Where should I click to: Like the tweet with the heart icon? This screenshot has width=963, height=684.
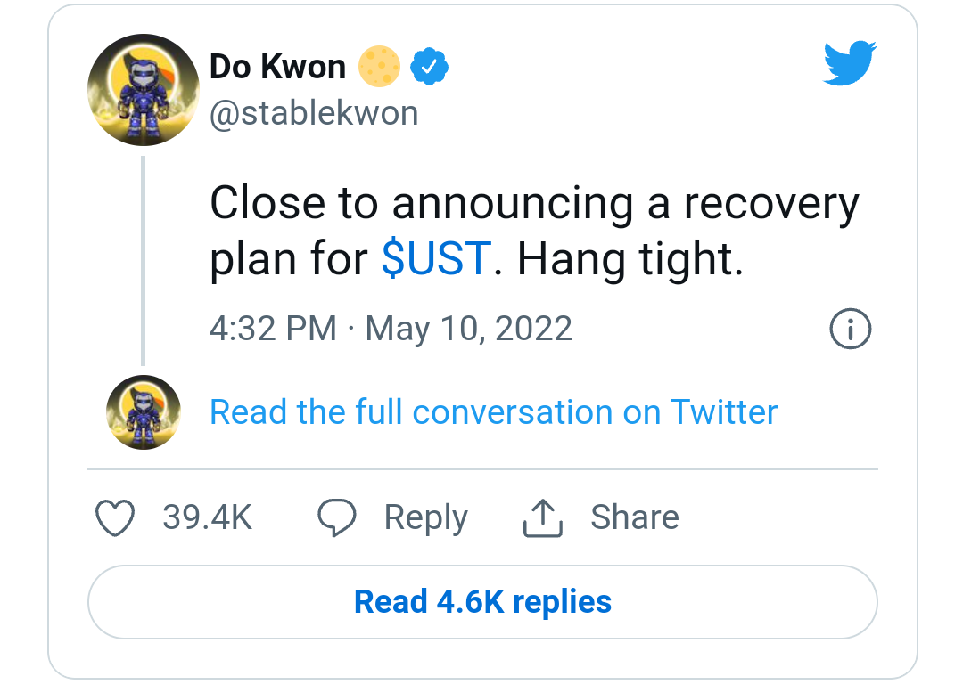pyautogui.click(x=115, y=517)
